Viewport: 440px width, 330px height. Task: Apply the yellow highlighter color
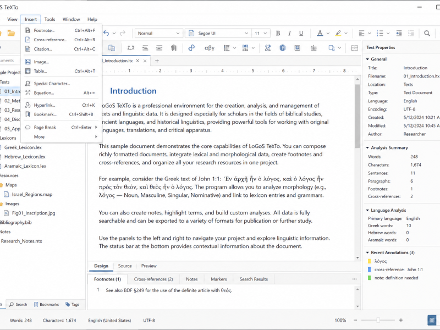pos(338,33)
